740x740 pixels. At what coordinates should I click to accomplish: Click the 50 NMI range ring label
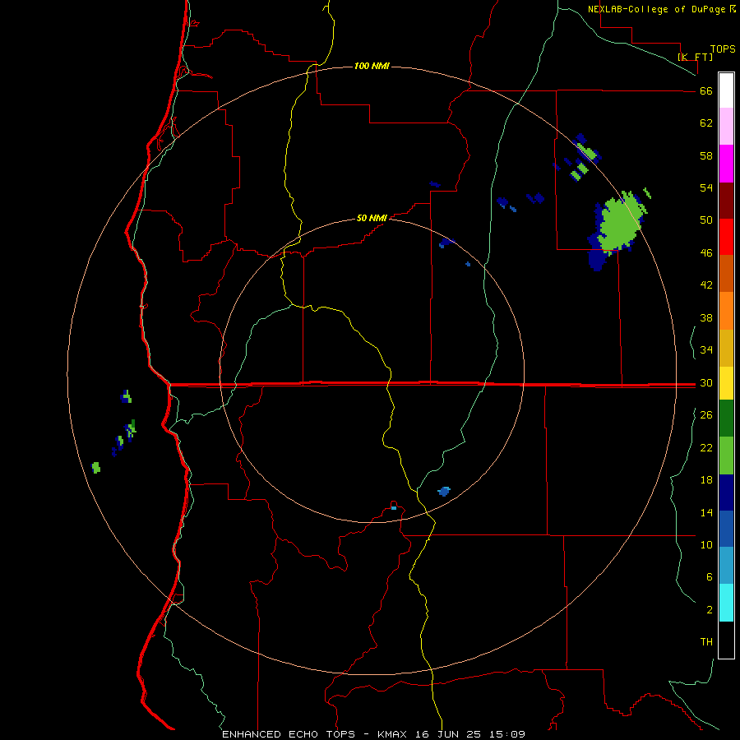(x=372, y=218)
